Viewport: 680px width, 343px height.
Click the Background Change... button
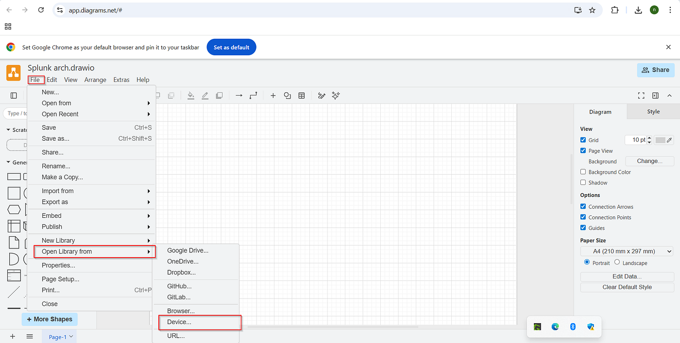pyautogui.click(x=649, y=161)
